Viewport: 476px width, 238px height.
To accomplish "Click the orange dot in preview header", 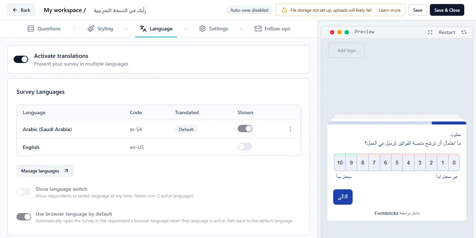I will coord(339,32).
